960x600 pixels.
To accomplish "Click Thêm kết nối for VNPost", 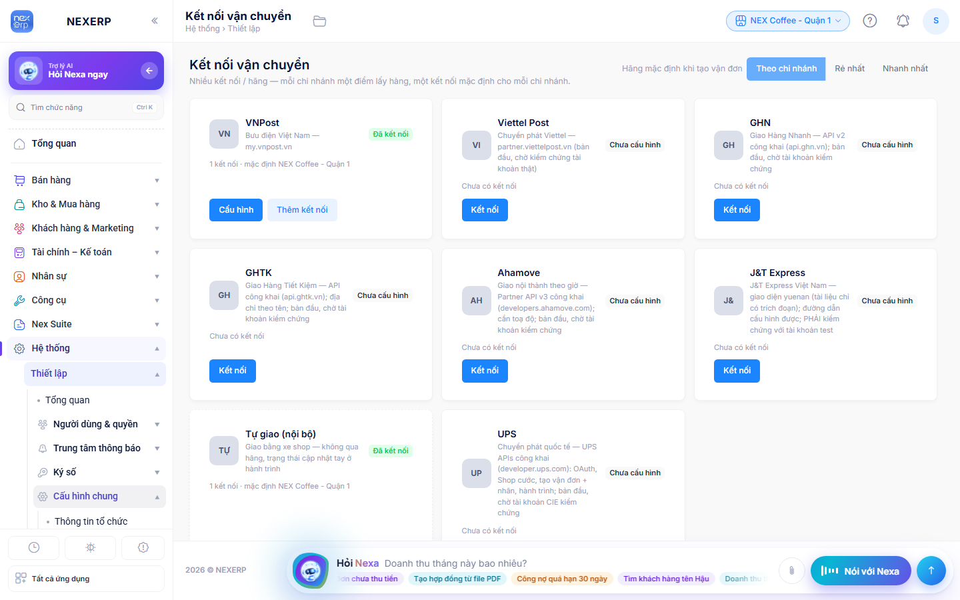I will point(302,210).
